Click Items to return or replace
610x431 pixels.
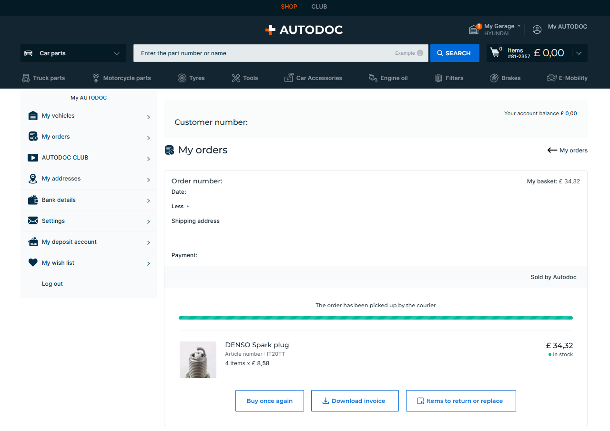(460, 401)
